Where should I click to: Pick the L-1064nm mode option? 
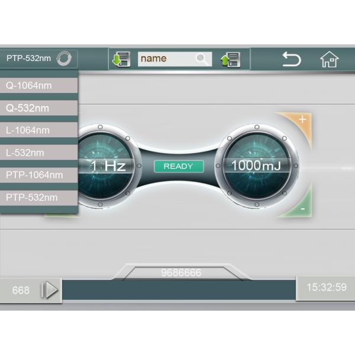(x=39, y=130)
